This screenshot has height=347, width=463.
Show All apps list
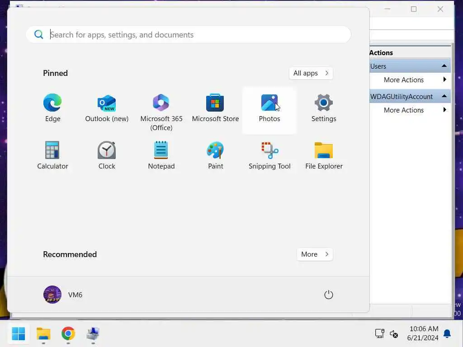coord(311,73)
